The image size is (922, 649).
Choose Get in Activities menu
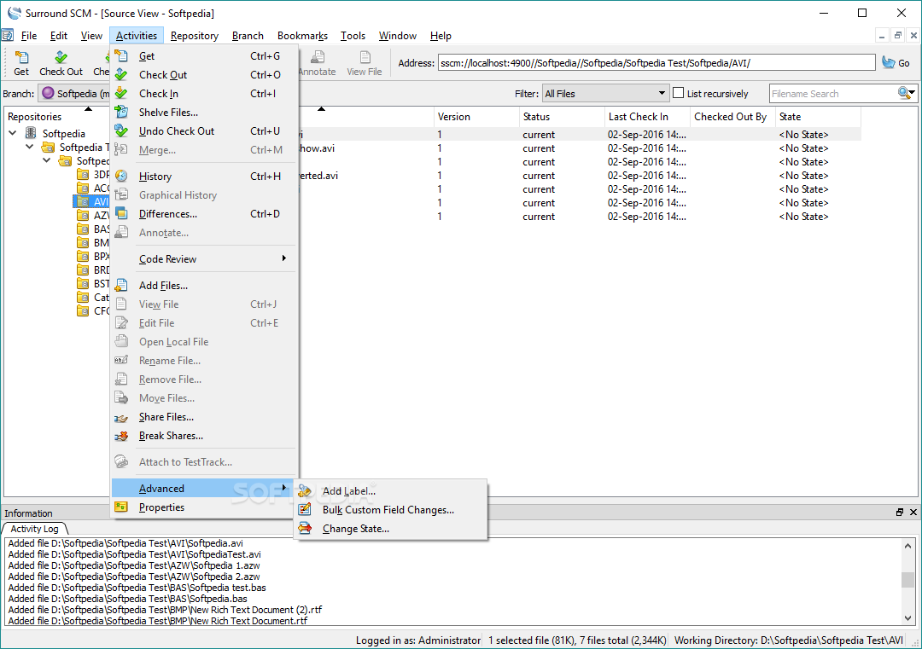pos(204,56)
